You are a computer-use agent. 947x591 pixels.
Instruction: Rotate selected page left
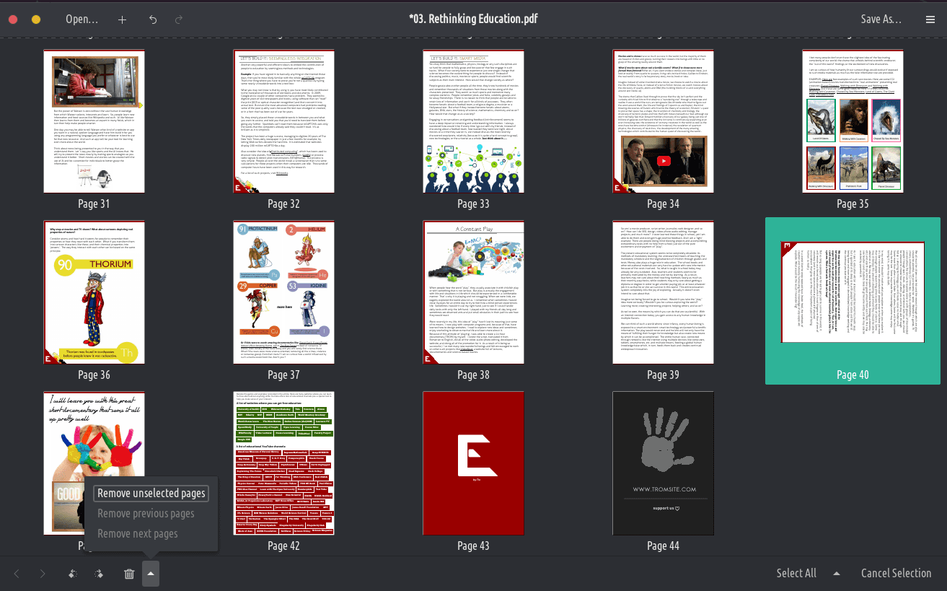coord(72,574)
